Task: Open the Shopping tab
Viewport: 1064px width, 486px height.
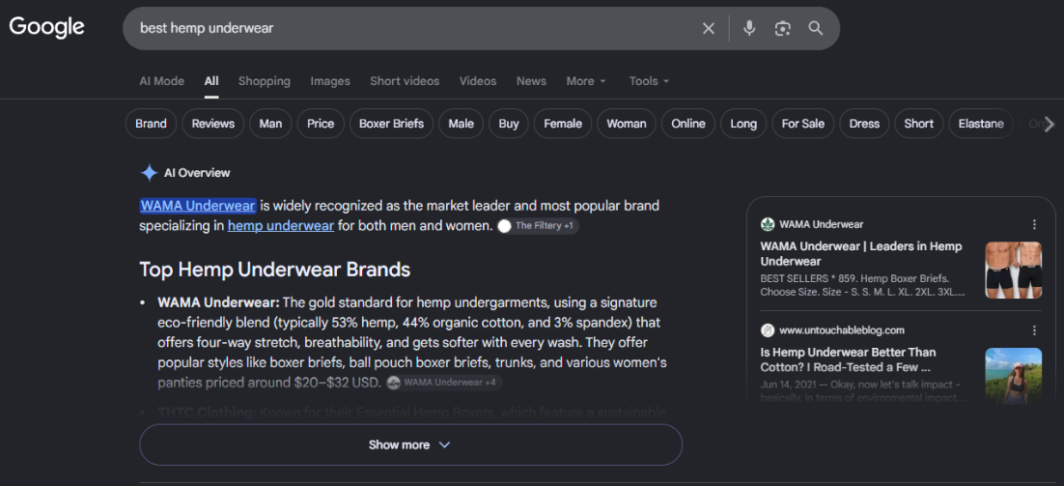Action: [x=264, y=81]
